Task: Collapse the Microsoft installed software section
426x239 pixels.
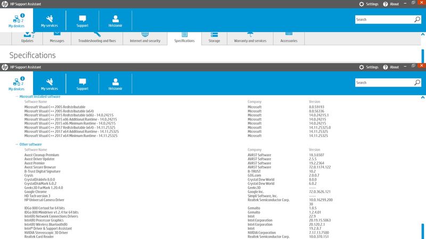Action: tap(17, 97)
